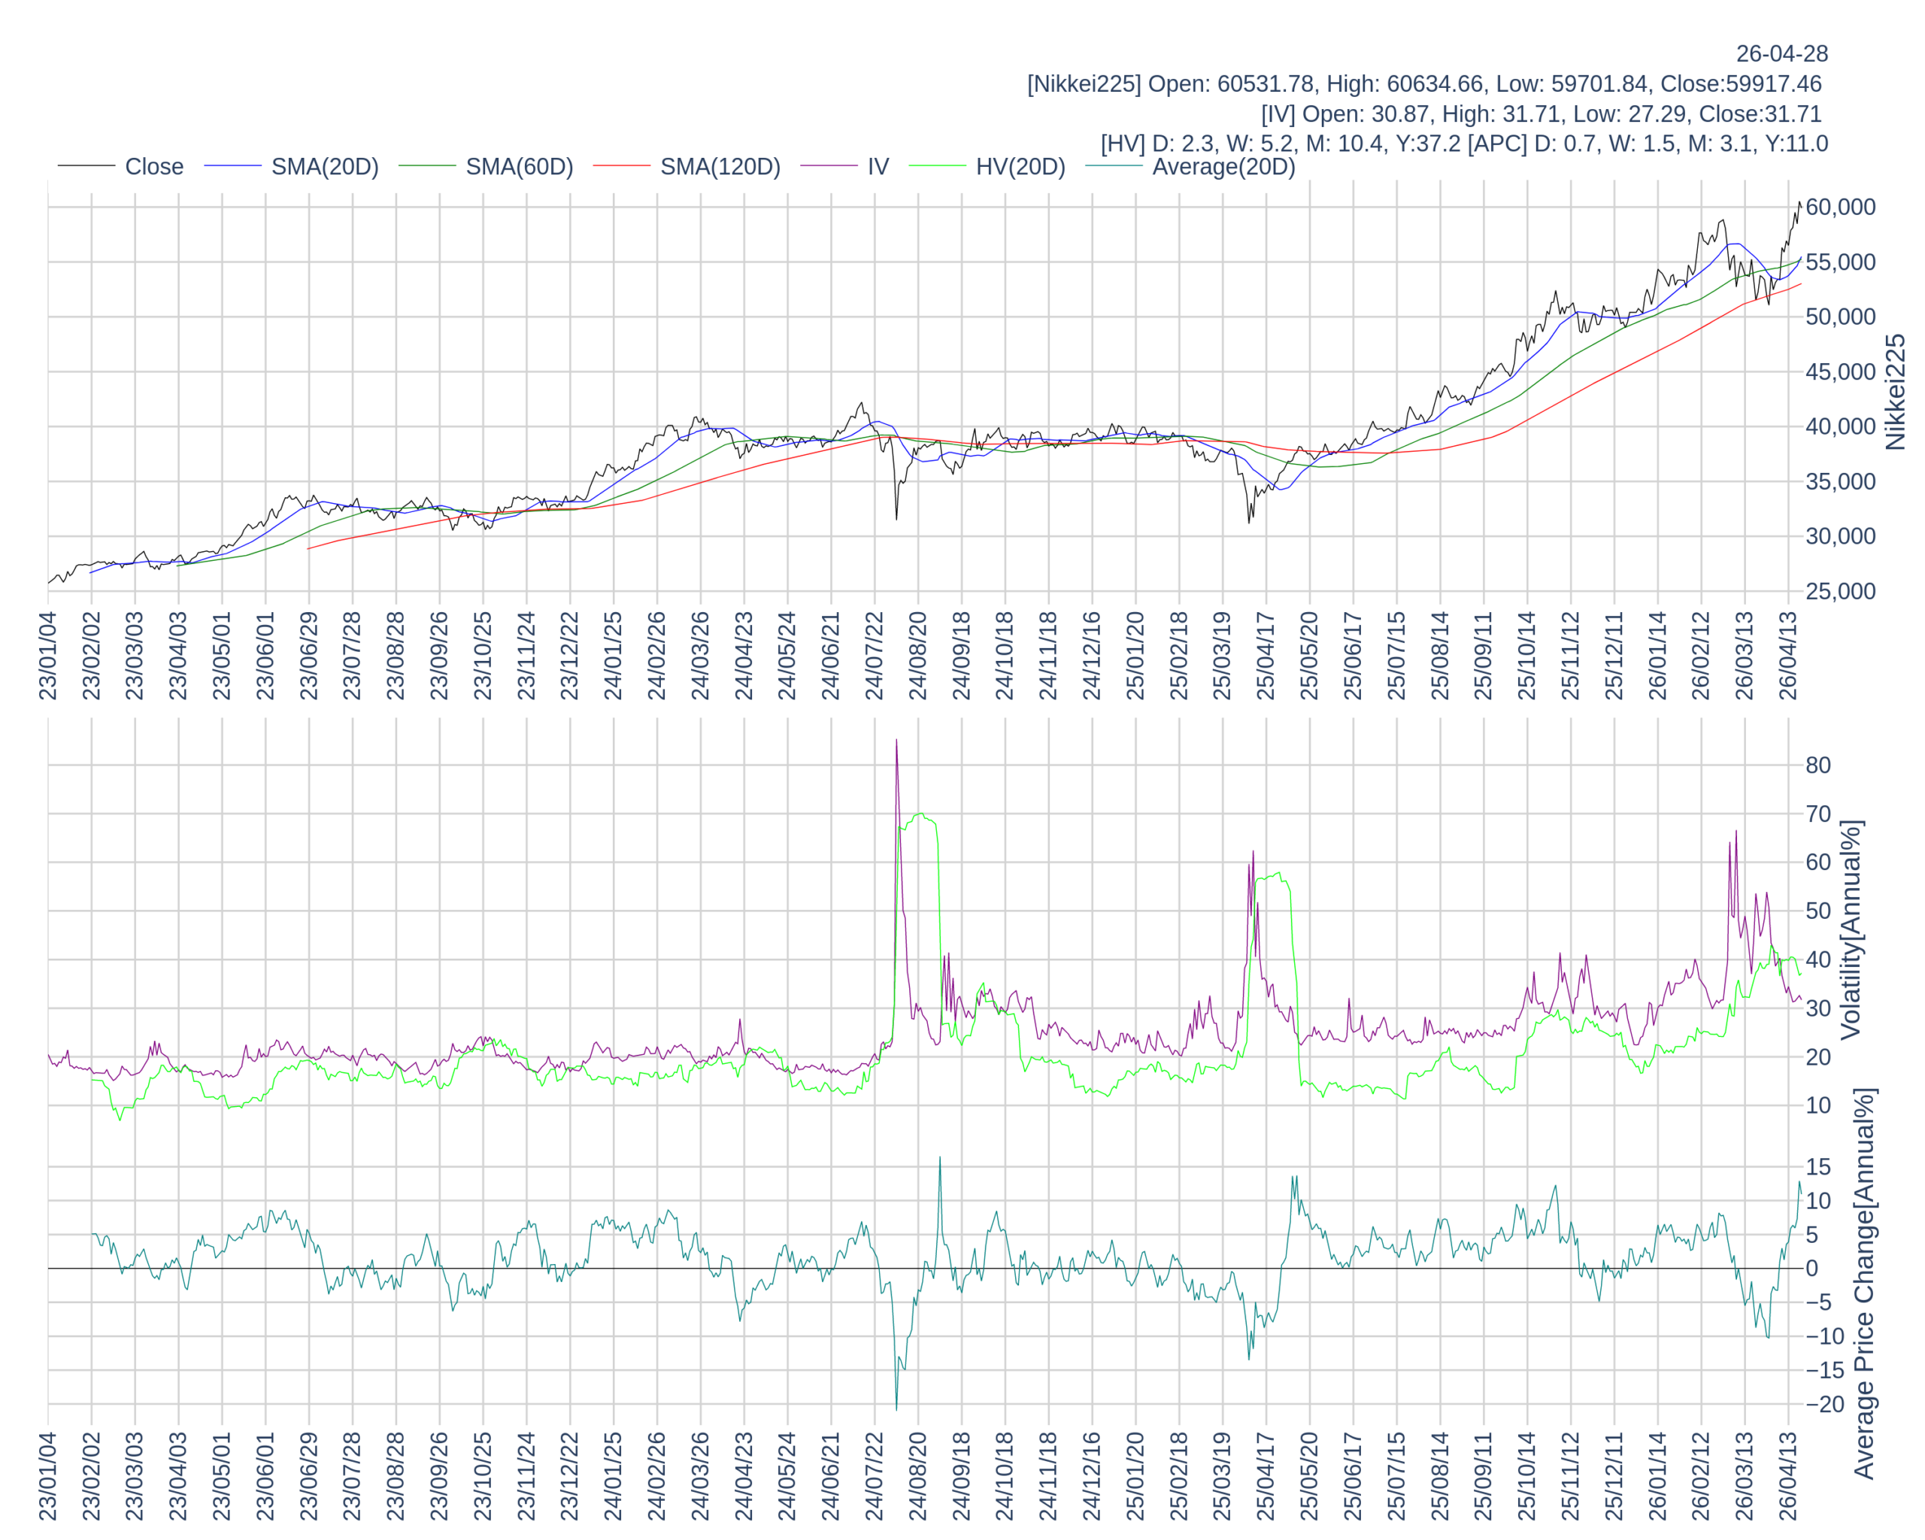Viewport: 1925px width, 1540px height.
Task: Toggle Average(20D) trace in legend
Action: [1223, 167]
